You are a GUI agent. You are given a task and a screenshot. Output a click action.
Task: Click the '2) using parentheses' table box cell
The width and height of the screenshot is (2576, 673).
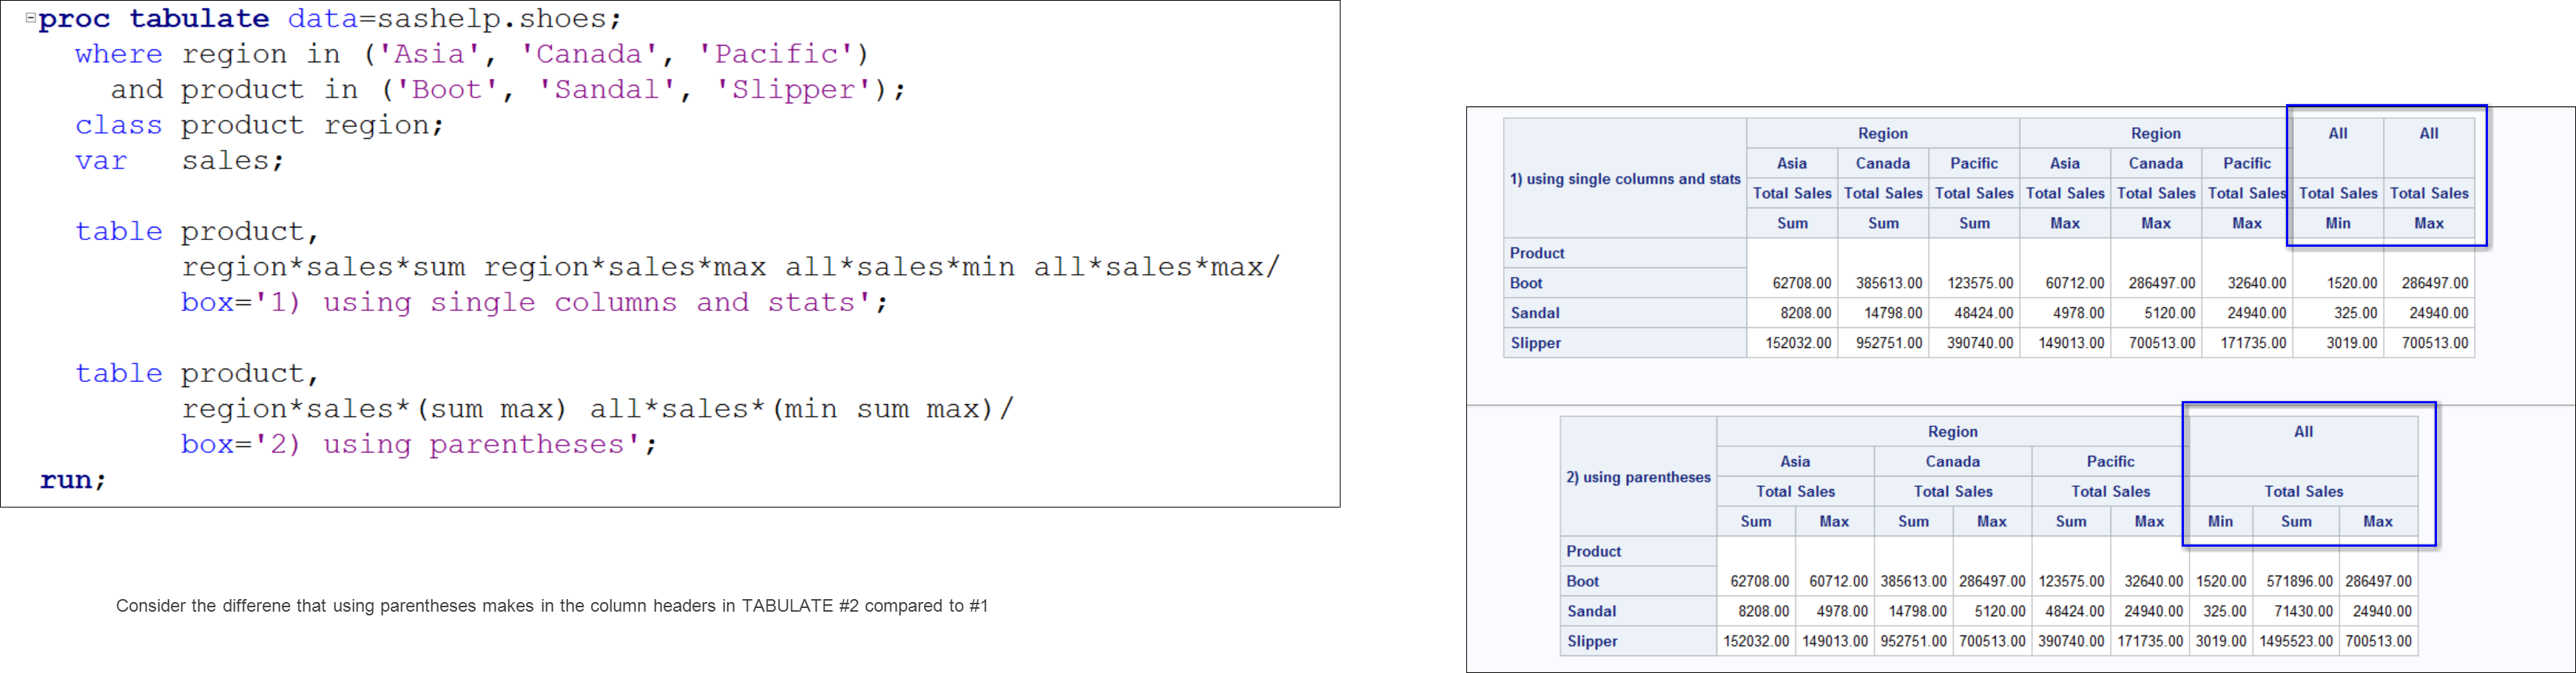click(1638, 477)
